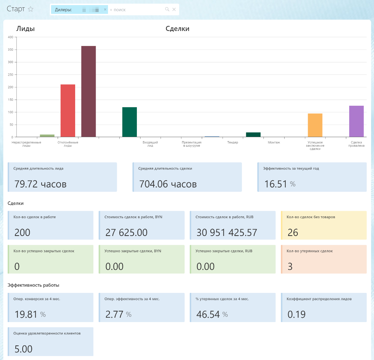Click the Монтаж axis label
Viewport: 374px width, 360px height.
click(274, 142)
